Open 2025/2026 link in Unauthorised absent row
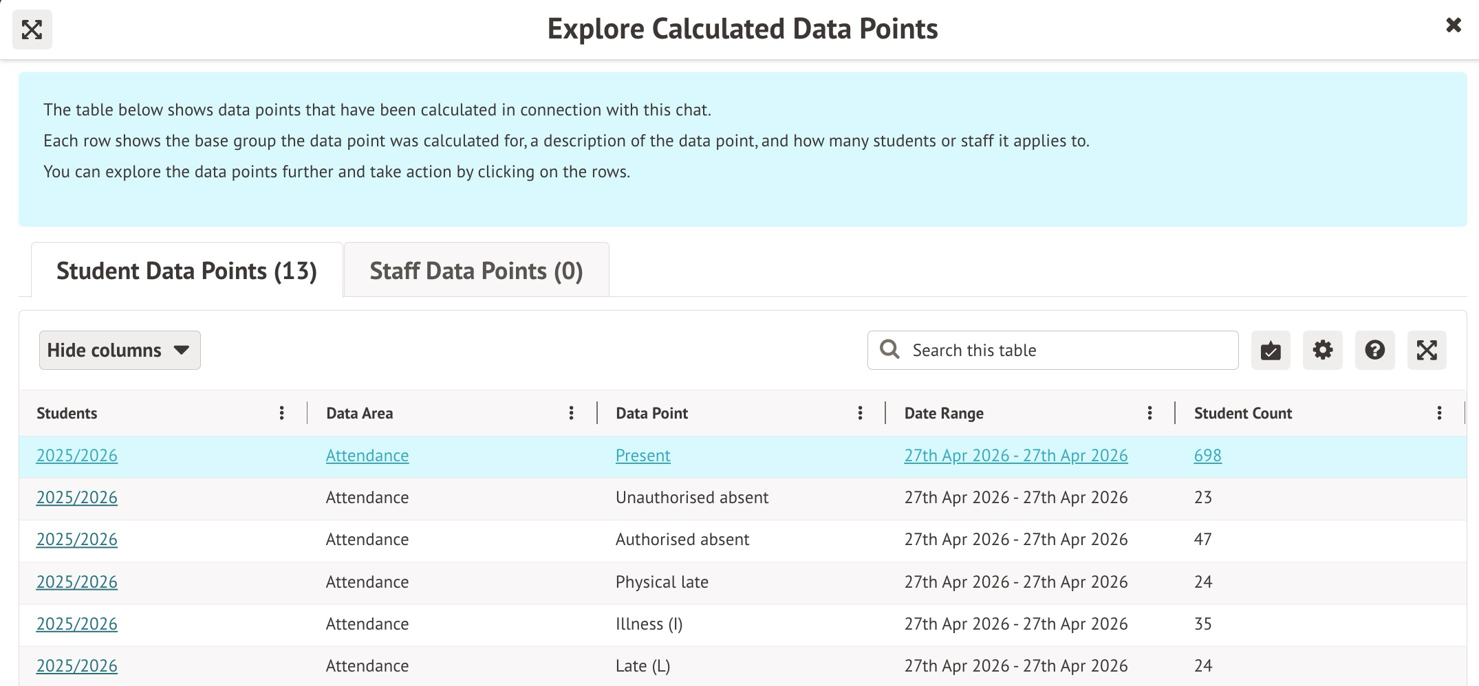Screen dimensions: 1479x686 tap(76, 498)
